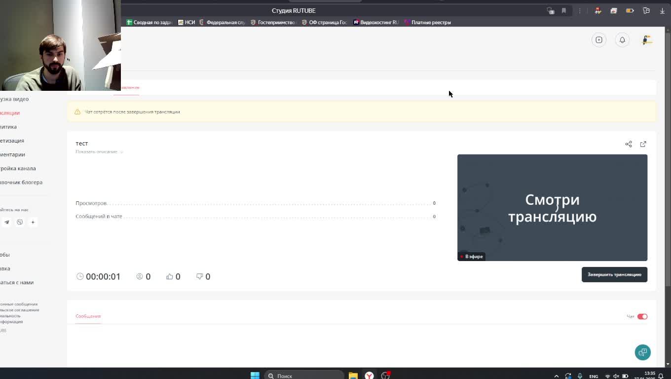671x379 pixels.
Task: Open the notifications bell in the RUTUBE header
Action: 622,40
